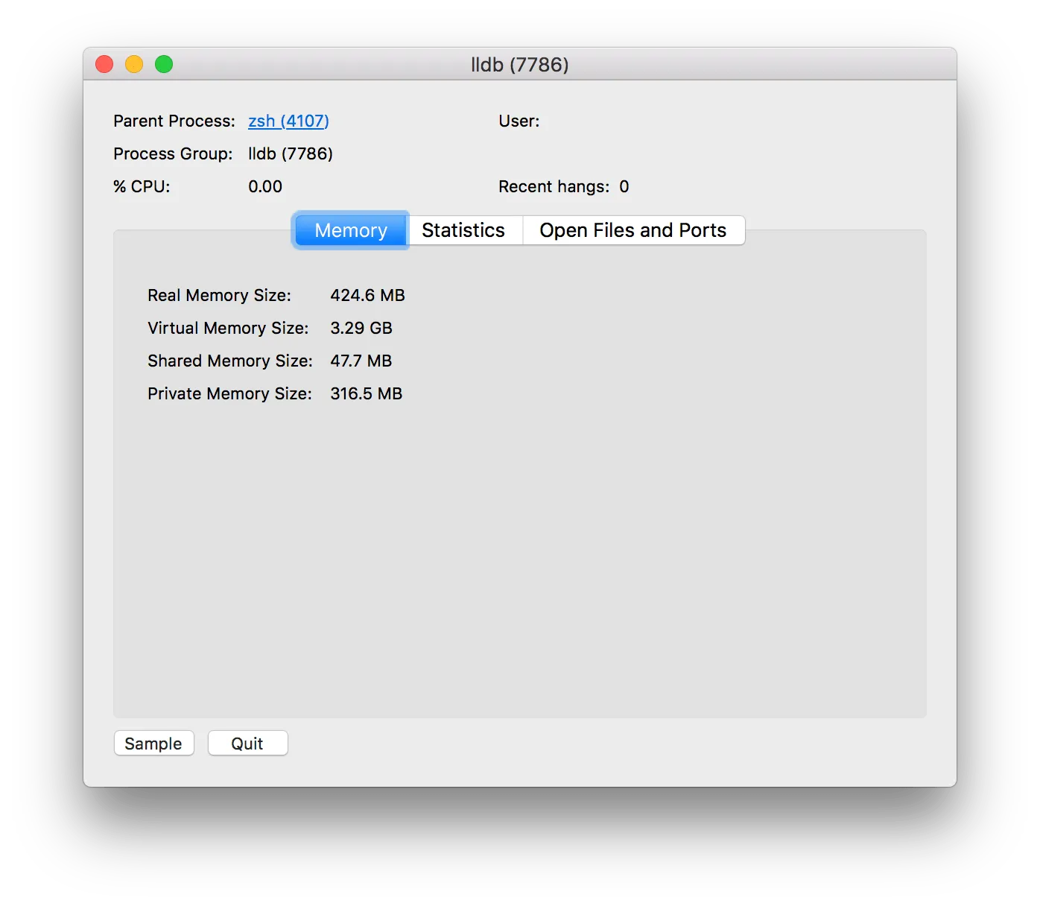This screenshot has height=906, width=1040.
Task: Click the User label
Action: (x=519, y=121)
